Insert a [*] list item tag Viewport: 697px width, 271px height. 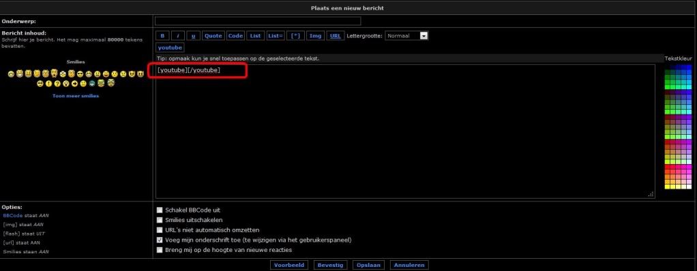(295, 36)
